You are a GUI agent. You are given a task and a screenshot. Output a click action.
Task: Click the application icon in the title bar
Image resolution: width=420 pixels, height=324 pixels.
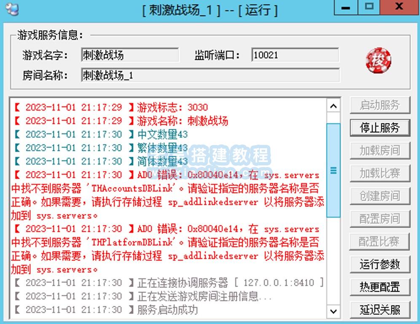[x=12, y=9]
